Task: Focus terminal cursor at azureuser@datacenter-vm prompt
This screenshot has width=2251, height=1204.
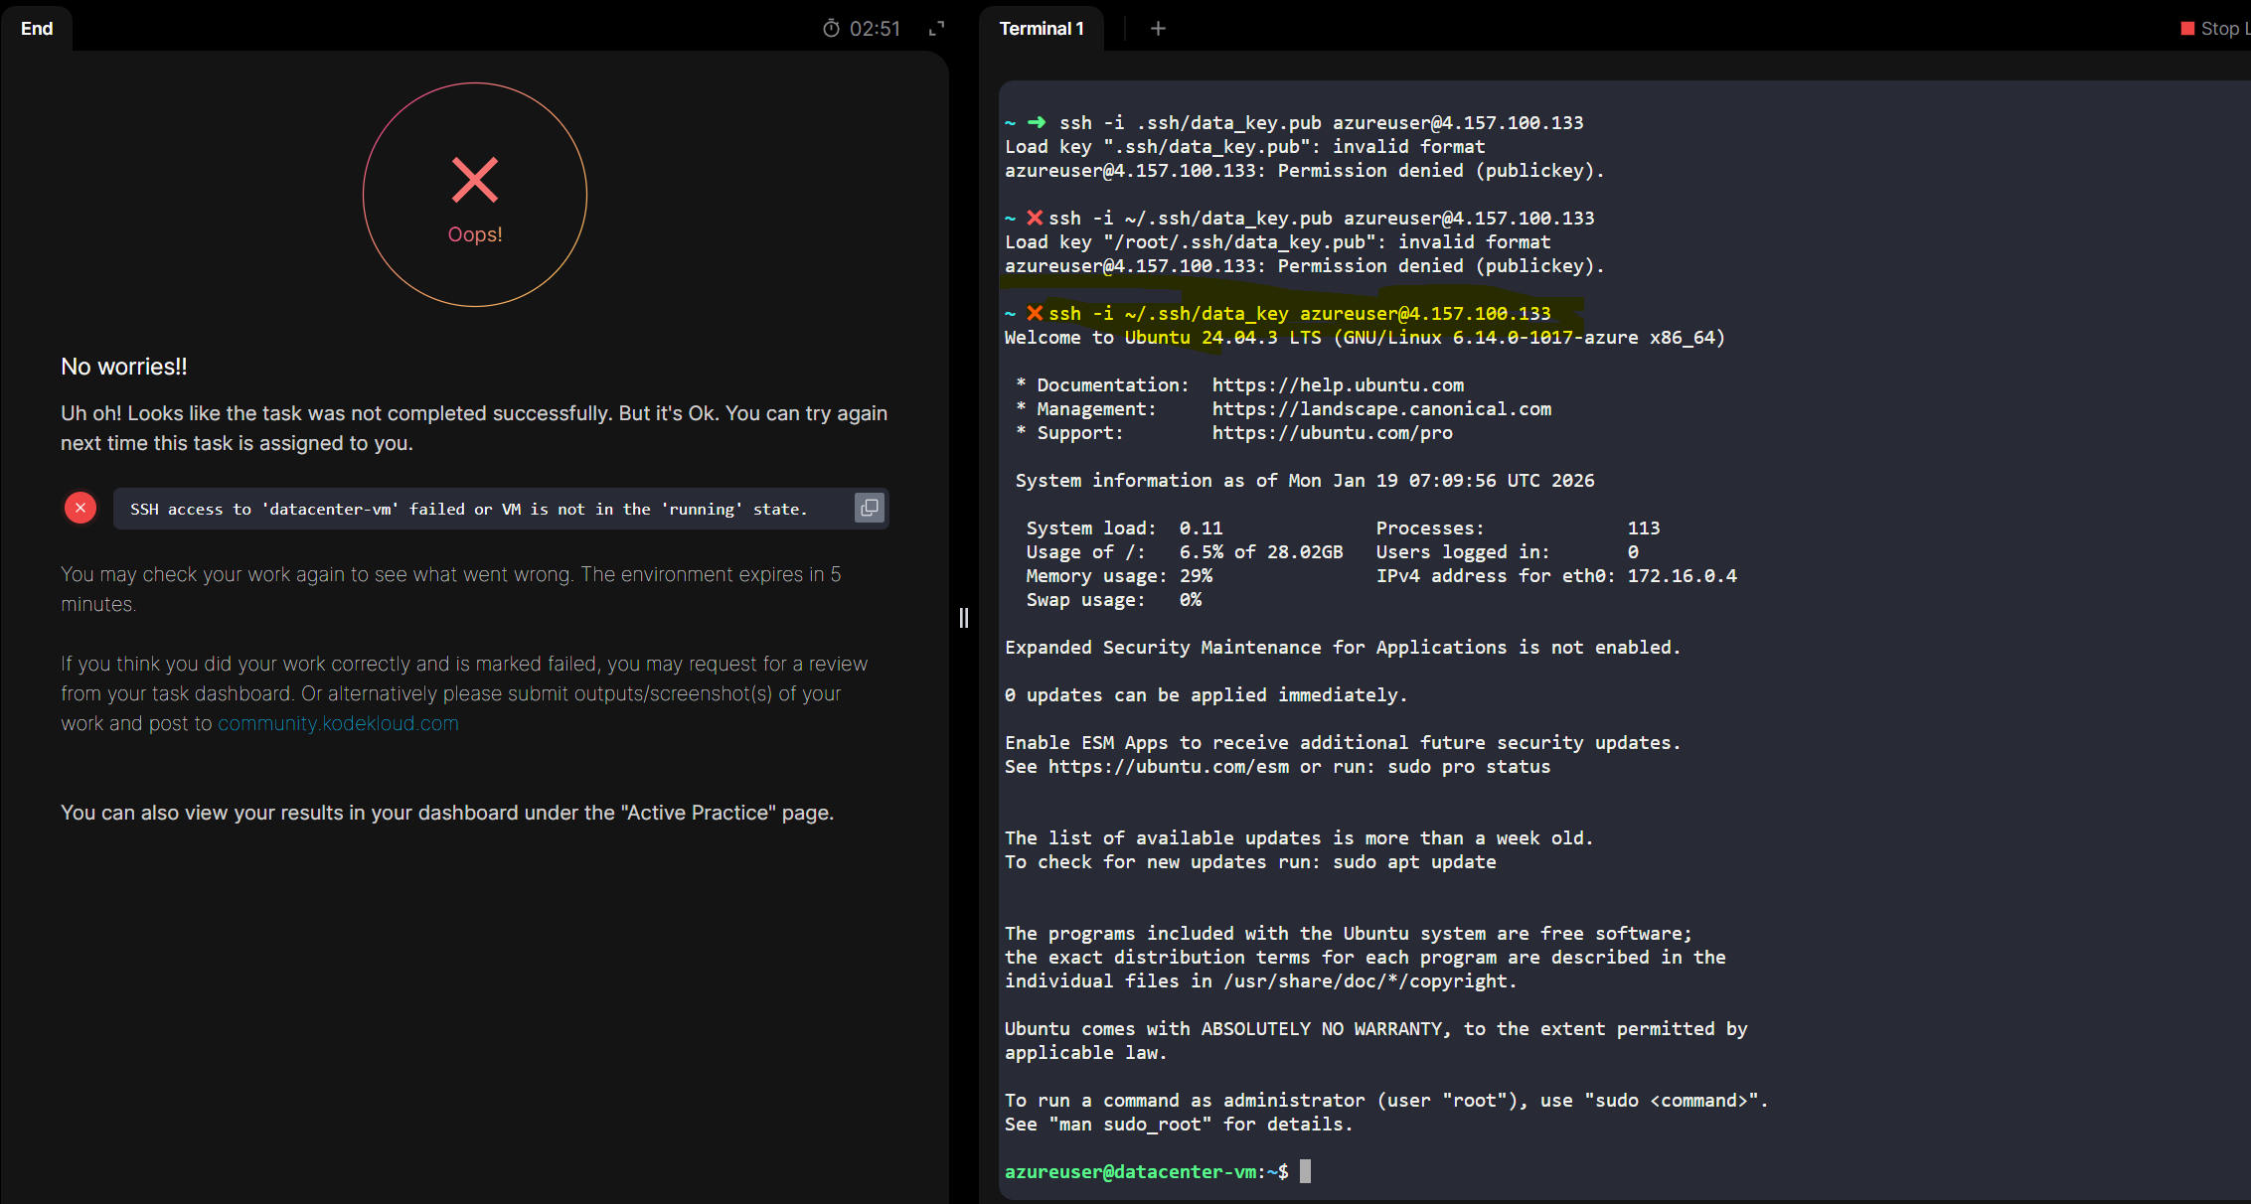Action: (1305, 1171)
